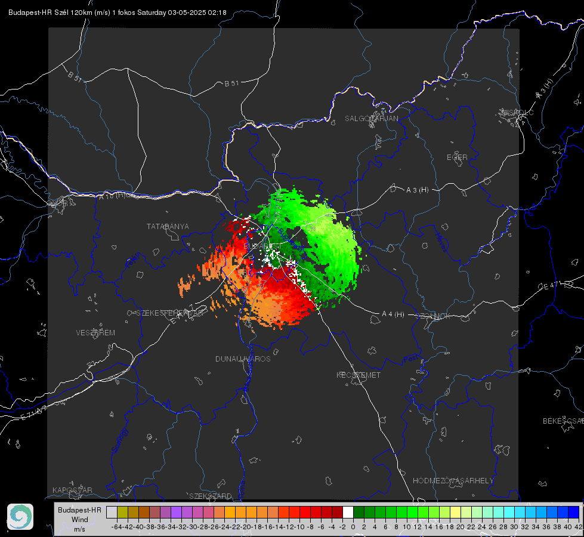Click the MISKOLC city label
584x537 pixels.
click(517, 112)
